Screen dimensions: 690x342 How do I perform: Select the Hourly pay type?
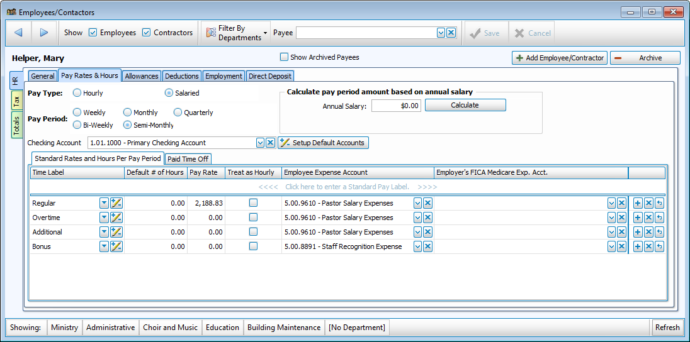(77, 93)
